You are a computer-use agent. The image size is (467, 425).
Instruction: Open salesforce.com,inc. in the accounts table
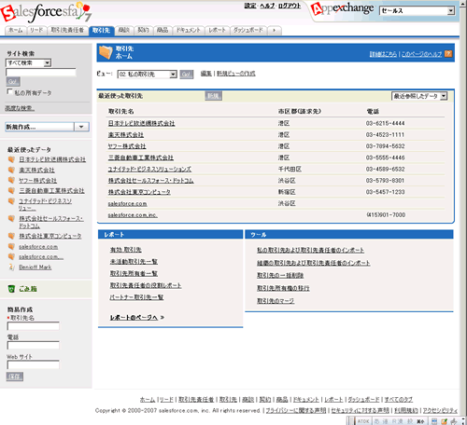click(x=133, y=215)
